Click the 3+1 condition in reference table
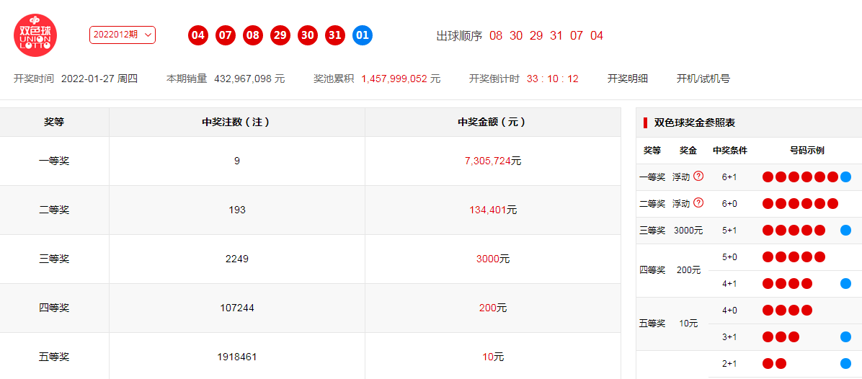 [729, 336]
